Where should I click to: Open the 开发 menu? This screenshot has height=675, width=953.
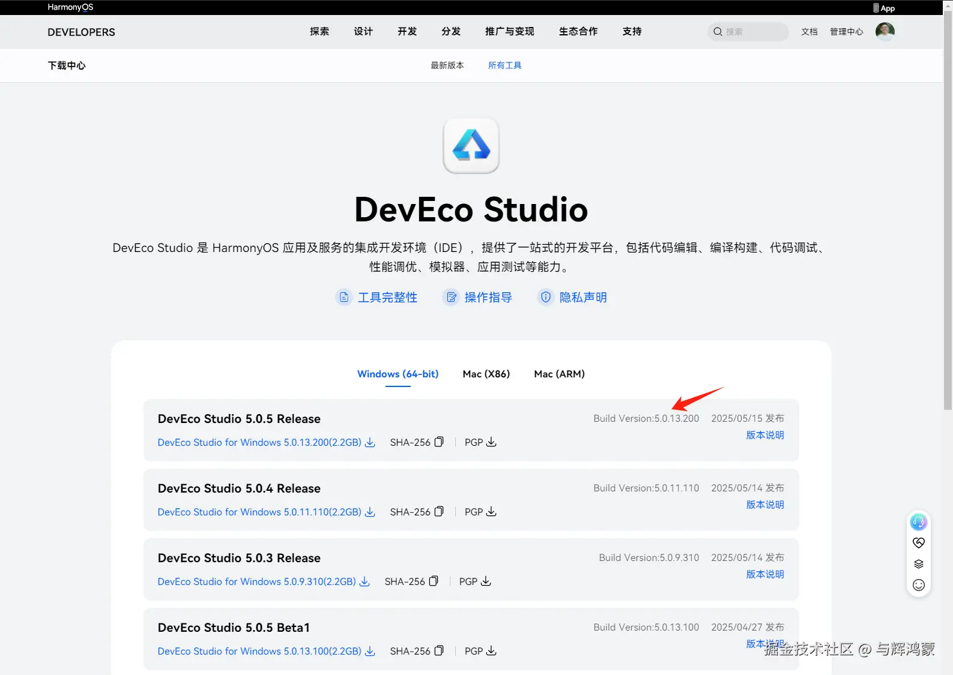coord(407,32)
